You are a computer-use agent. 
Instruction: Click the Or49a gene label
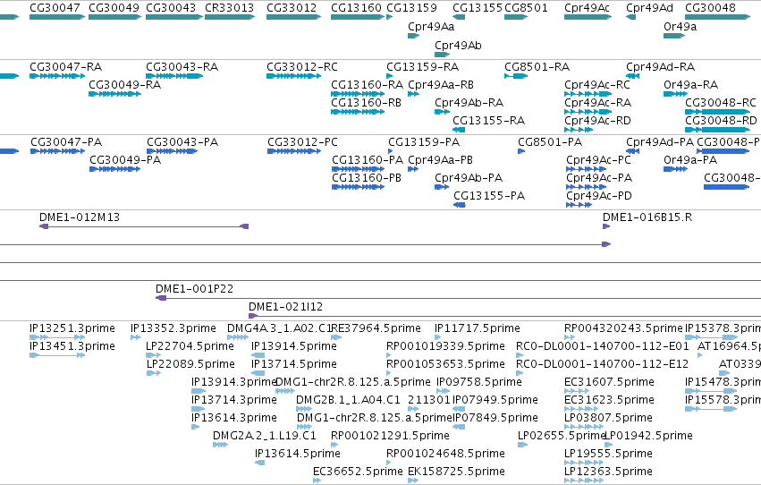(680, 27)
